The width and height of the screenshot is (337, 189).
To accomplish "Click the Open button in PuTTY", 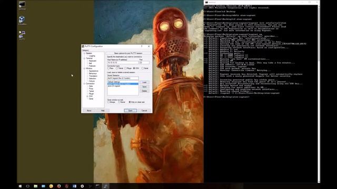I will coord(130,111).
